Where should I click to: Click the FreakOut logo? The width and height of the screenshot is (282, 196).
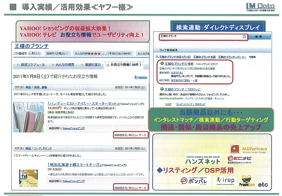(x=247, y=181)
